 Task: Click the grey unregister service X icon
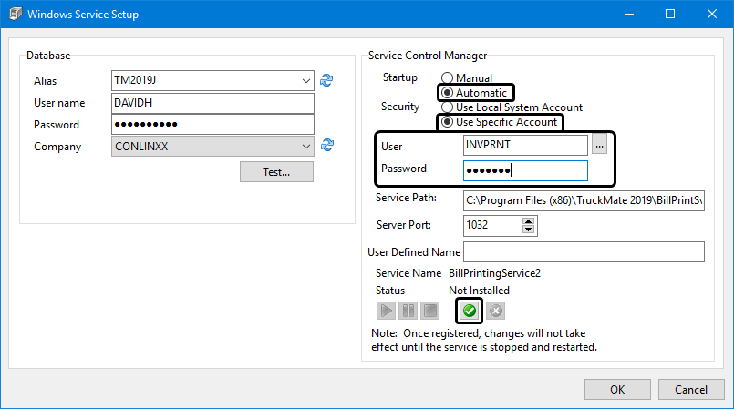pyautogui.click(x=495, y=311)
